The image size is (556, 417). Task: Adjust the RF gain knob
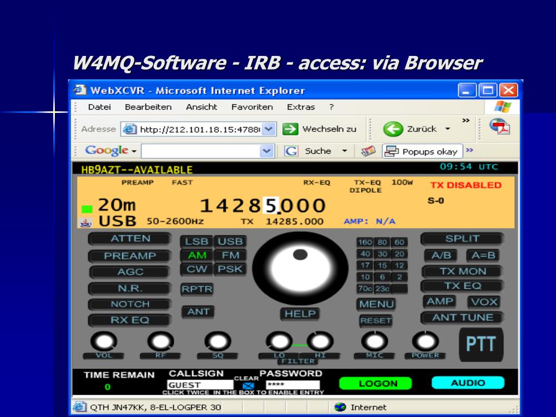[x=161, y=342]
